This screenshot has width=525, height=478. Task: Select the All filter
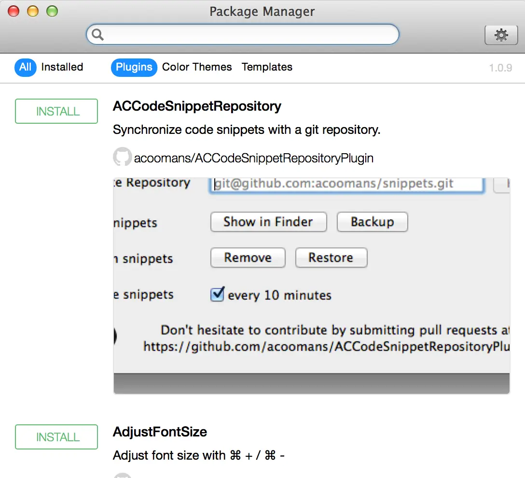26,67
